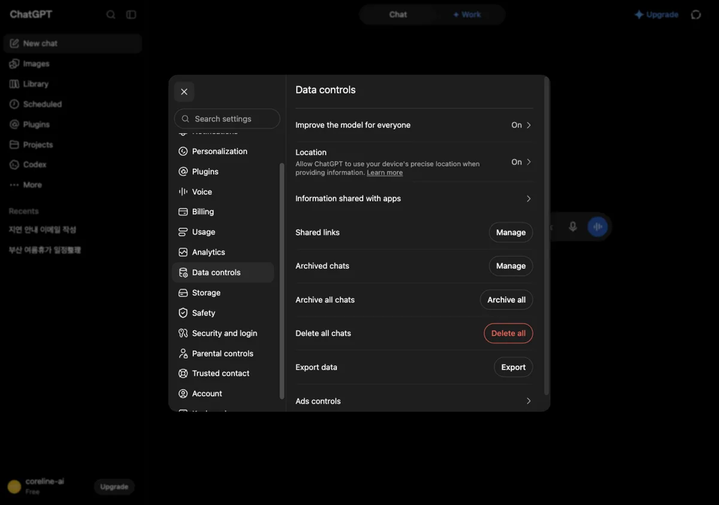The image size is (719, 505).
Task: Expand More in the main sidebar
Action: [x=72, y=185]
